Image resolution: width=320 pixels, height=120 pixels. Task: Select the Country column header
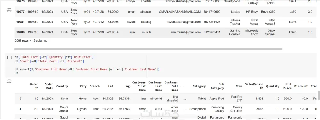point(62,86)
